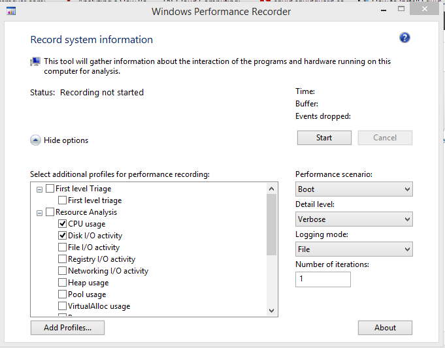This screenshot has width=445, height=348.
Task: Uncheck CPU usage profile
Action: (63, 224)
